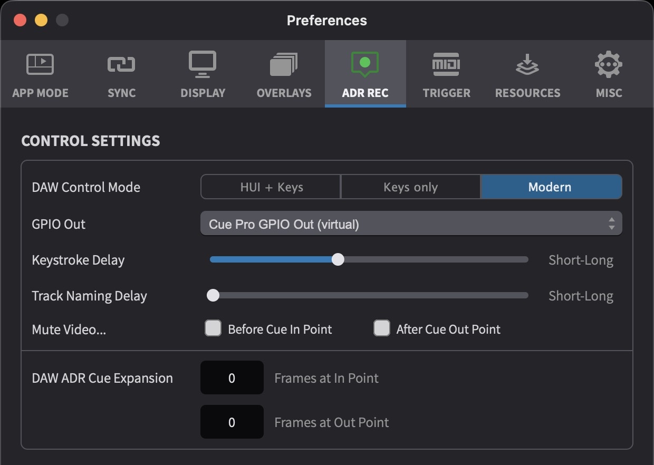Click the GPIO Out label

click(x=59, y=224)
